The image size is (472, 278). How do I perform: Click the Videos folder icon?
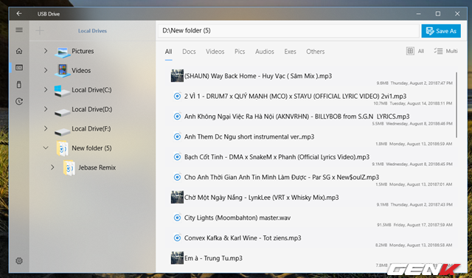62,71
